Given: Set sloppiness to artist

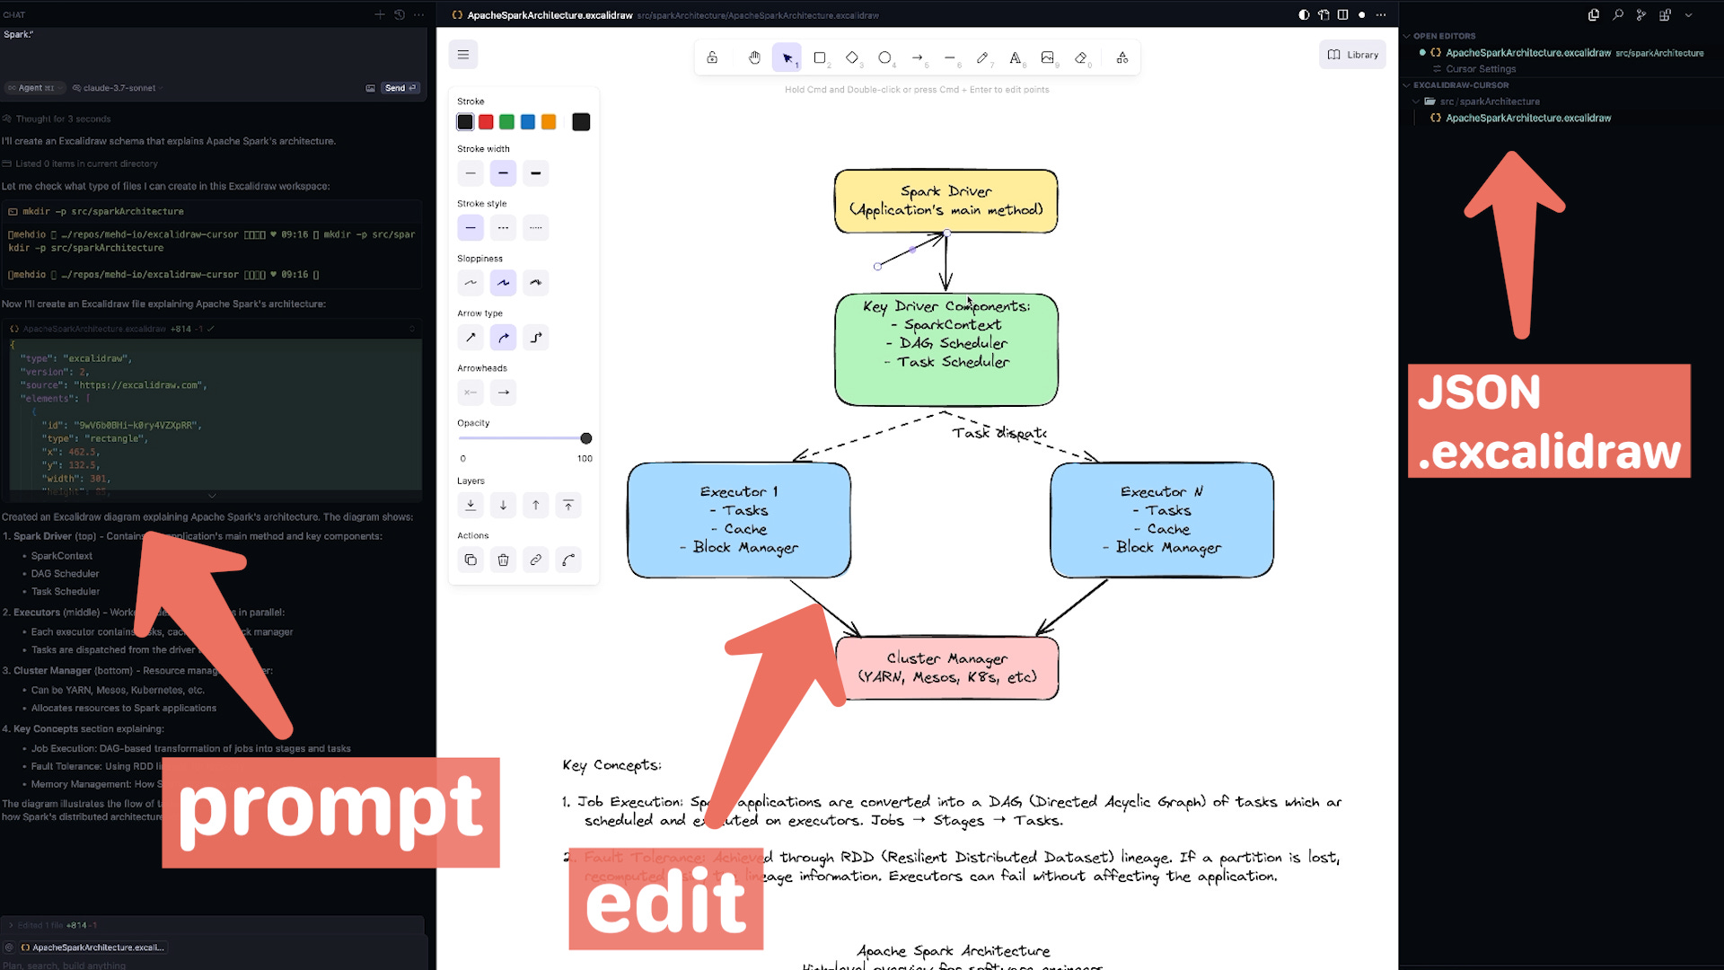Looking at the screenshot, I should (x=503, y=283).
